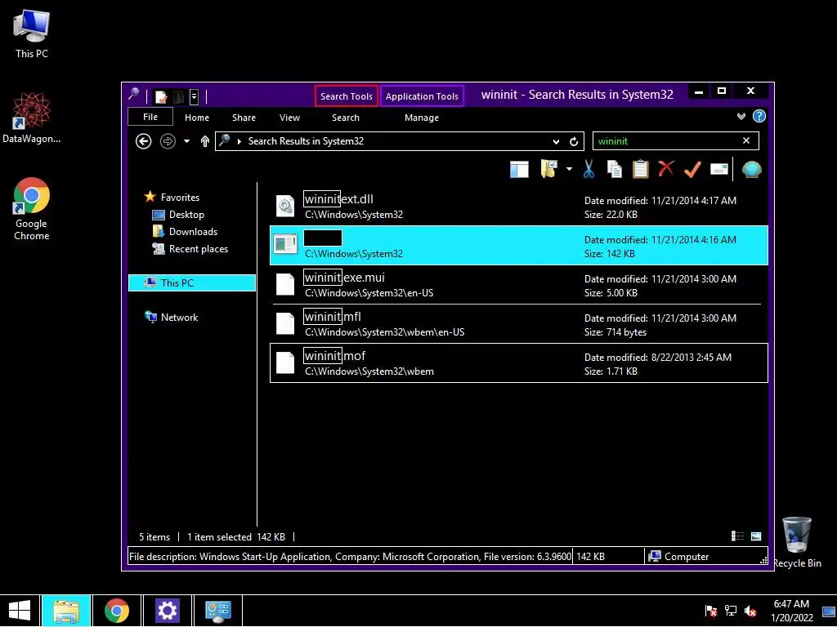
Task: Expand the arrow beside folder options icon
Action: coord(569,169)
